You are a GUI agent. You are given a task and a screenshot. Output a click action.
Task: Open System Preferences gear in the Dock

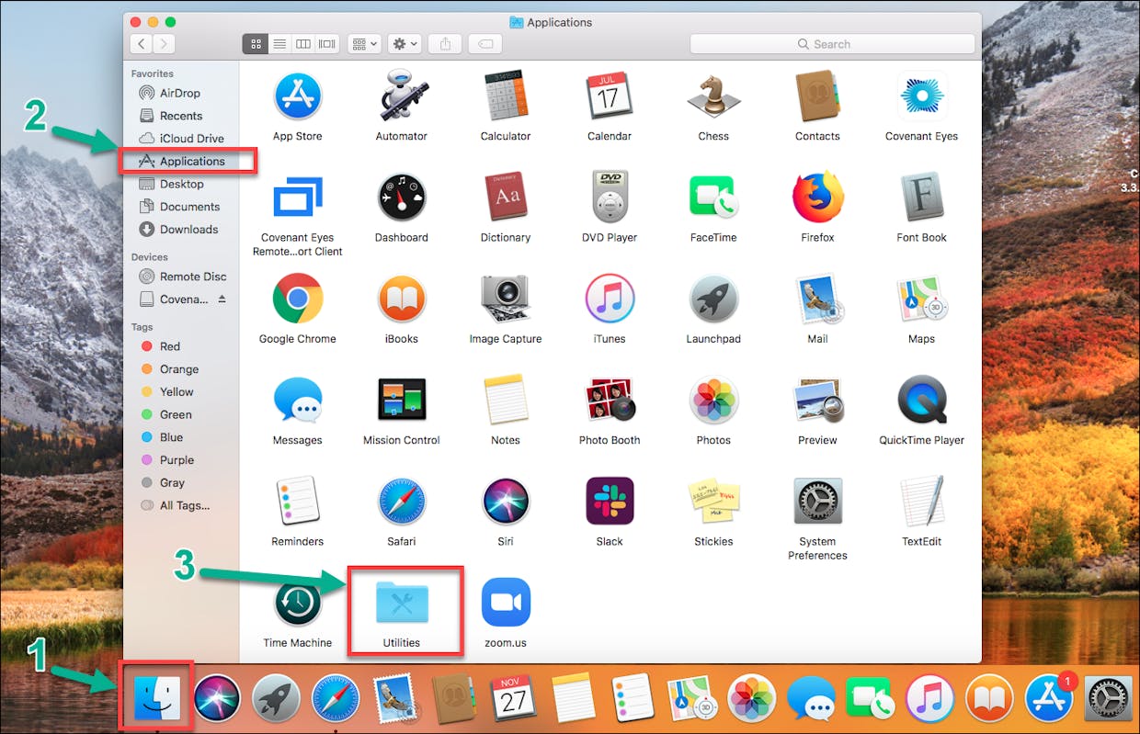click(1108, 698)
